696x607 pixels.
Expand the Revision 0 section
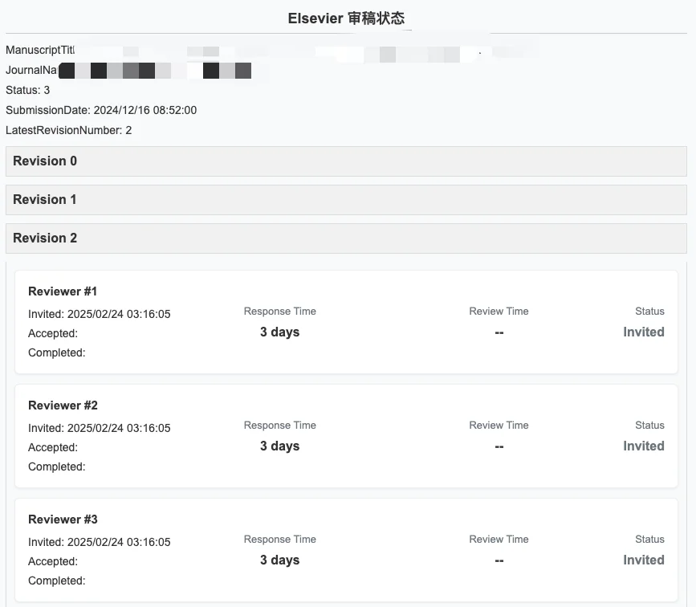coord(346,161)
